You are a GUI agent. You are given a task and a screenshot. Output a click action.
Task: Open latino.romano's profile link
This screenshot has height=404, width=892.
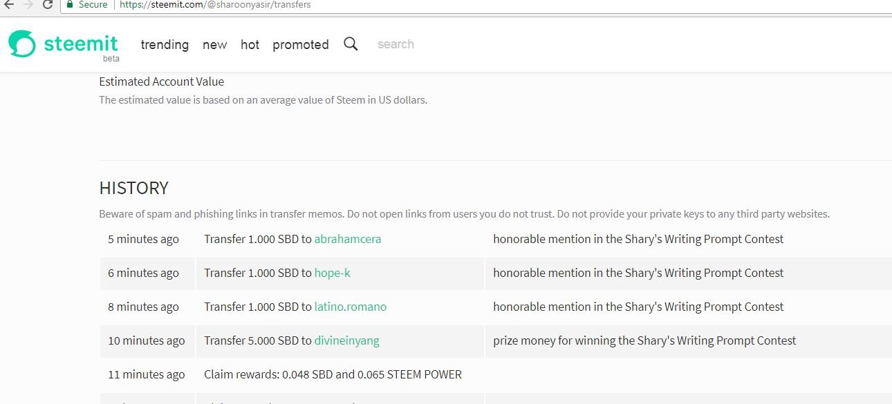tap(351, 307)
